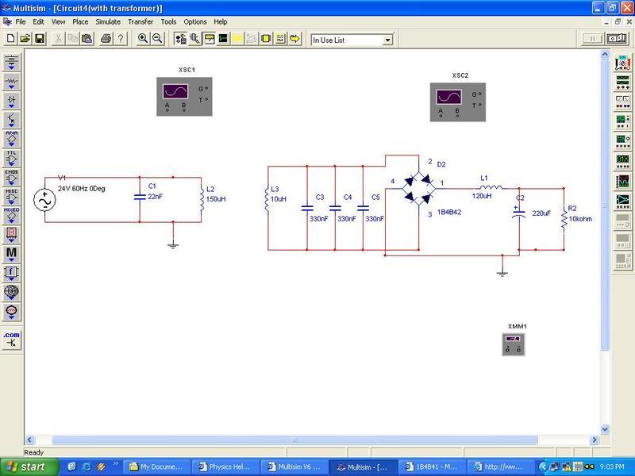Toggle the simulation run switch
The image size is (635, 476).
615,39
